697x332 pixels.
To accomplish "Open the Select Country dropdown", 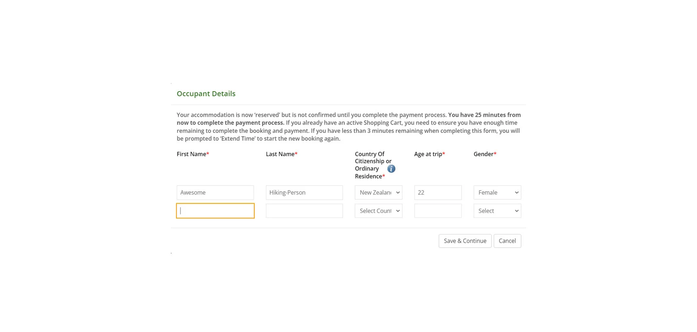I will tap(378, 211).
